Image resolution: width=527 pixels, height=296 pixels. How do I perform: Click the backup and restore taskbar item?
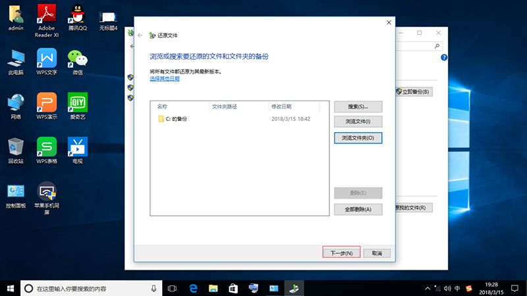click(294, 288)
